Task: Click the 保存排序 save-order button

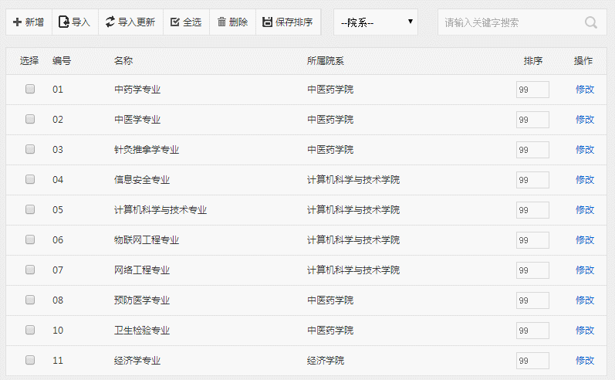Action: (287, 22)
